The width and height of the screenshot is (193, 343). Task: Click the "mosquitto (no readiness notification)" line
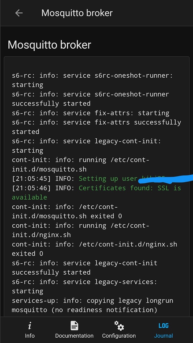(x=84, y=310)
